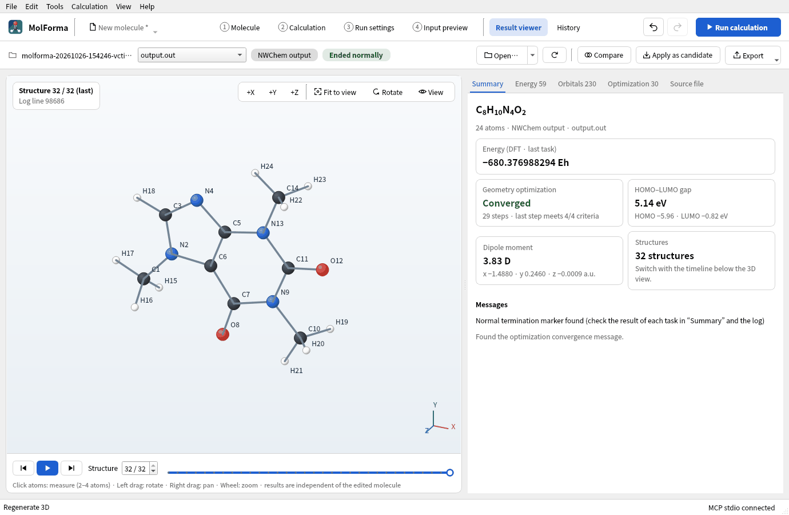The image size is (789, 515).
Task: Open the Optimization 30 tab
Action: click(x=633, y=84)
